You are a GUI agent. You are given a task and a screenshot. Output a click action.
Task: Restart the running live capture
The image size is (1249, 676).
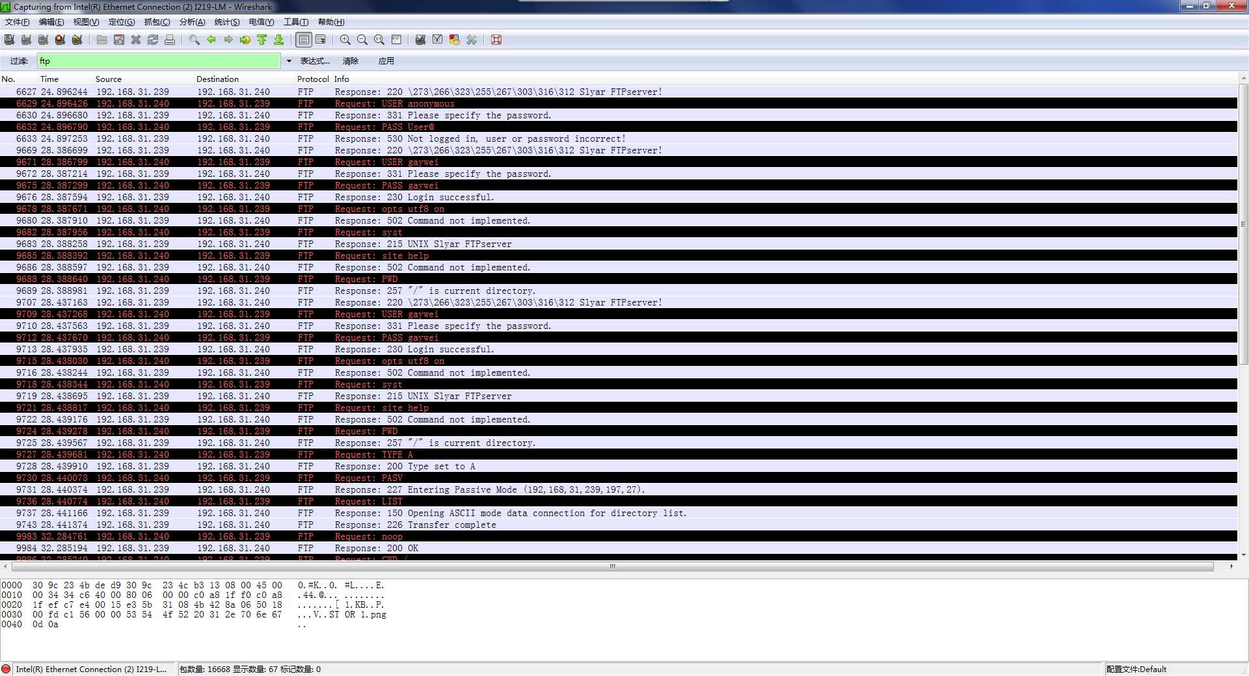77,40
